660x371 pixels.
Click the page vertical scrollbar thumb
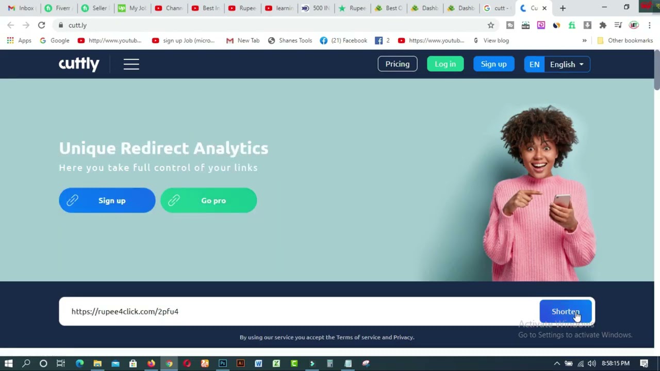pos(656,70)
